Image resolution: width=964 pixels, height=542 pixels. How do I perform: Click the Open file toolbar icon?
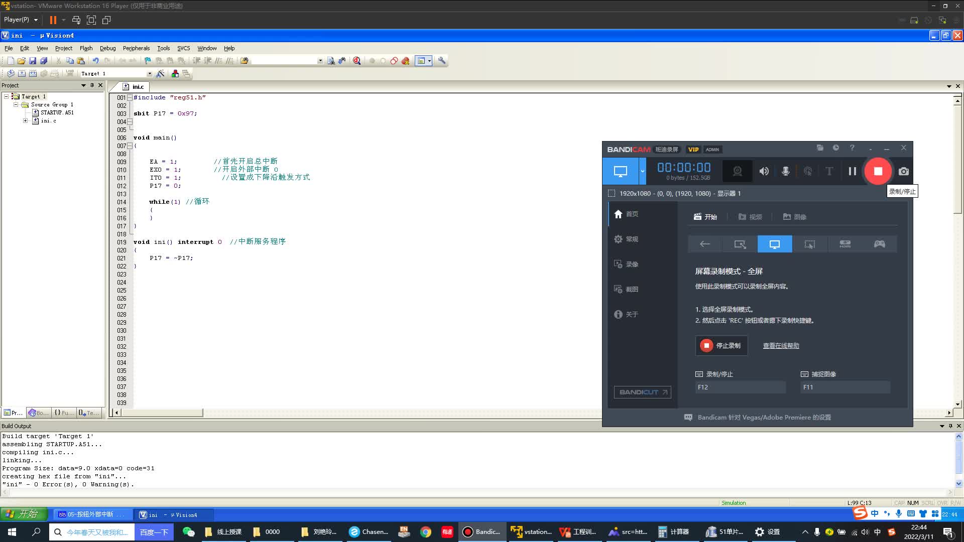click(x=22, y=61)
